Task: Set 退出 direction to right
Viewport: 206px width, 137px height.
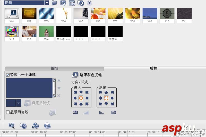Action: click(112, 98)
